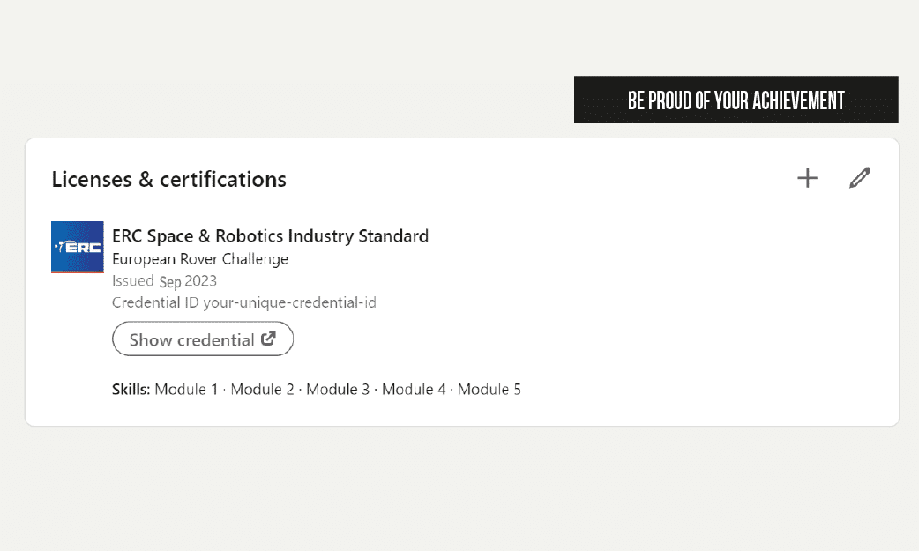Click the word Show in credential button
Image resolution: width=919 pixels, height=551 pixels.
[x=151, y=340]
